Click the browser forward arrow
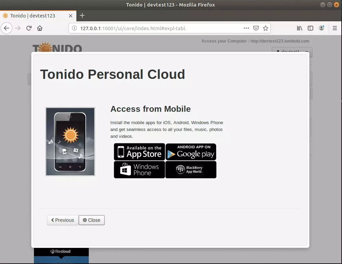 click(18, 28)
